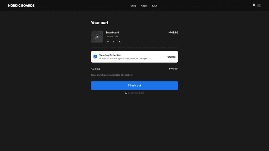
Task: Open the Snowboard product thumbnail
Action: click(97, 37)
